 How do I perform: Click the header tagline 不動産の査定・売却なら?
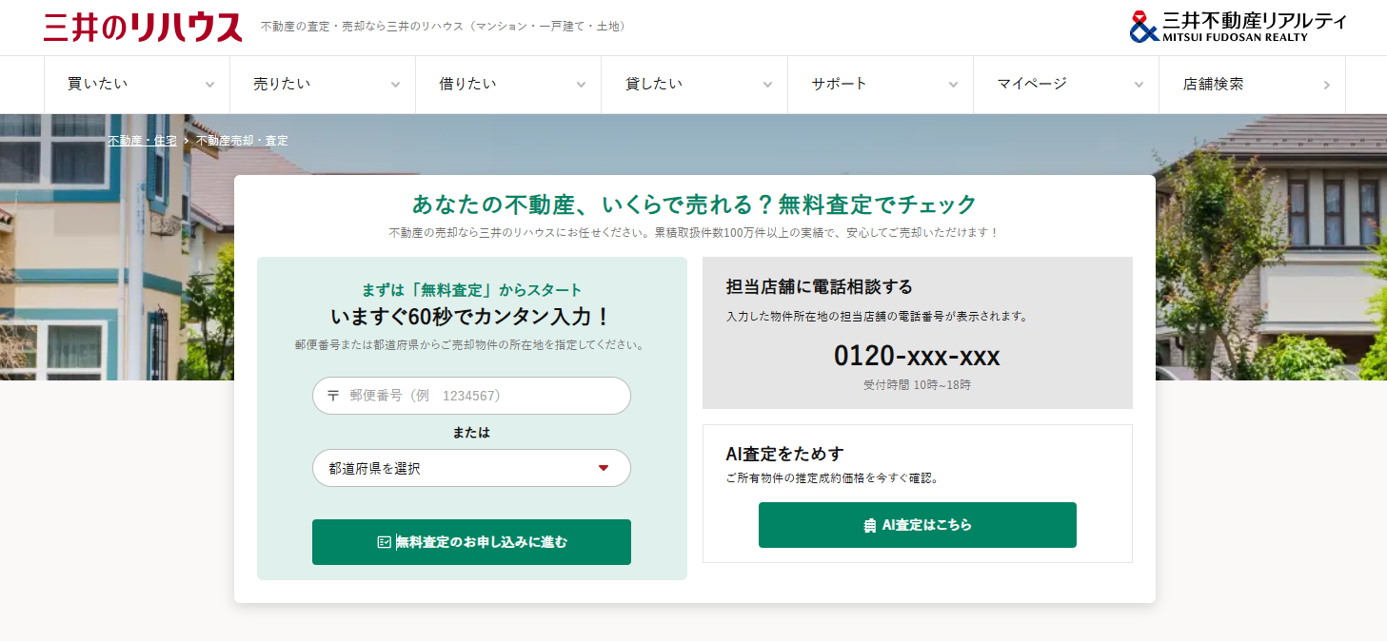pyautogui.click(x=446, y=26)
